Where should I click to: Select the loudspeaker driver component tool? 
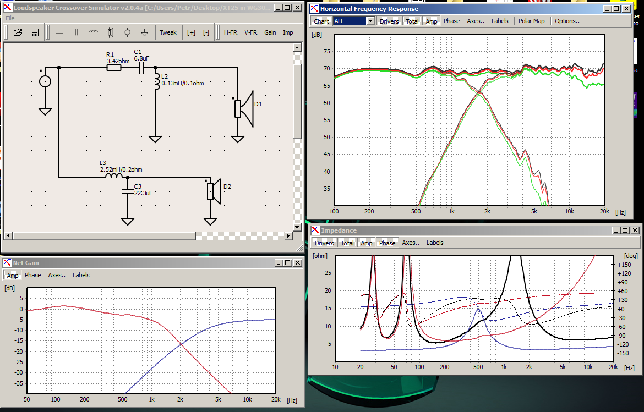coord(111,32)
